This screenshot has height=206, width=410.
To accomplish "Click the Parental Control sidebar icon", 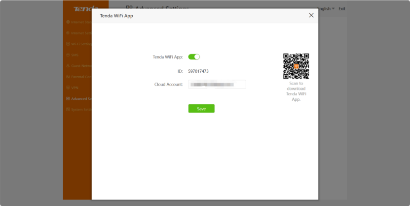I will 68,77.
